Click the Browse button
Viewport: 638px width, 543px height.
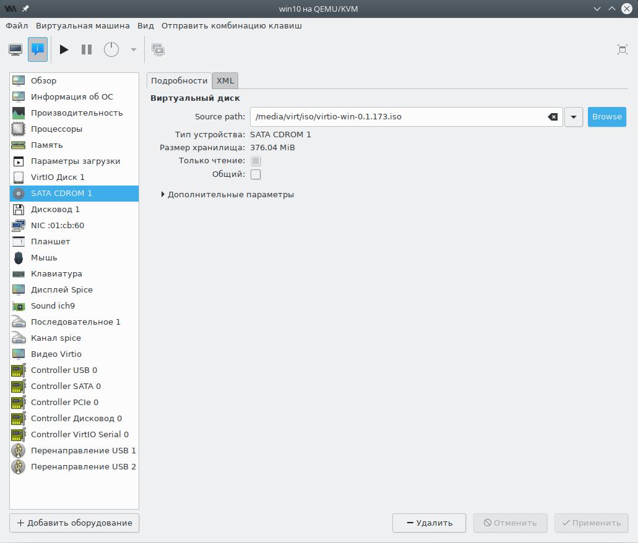(606, 117)
